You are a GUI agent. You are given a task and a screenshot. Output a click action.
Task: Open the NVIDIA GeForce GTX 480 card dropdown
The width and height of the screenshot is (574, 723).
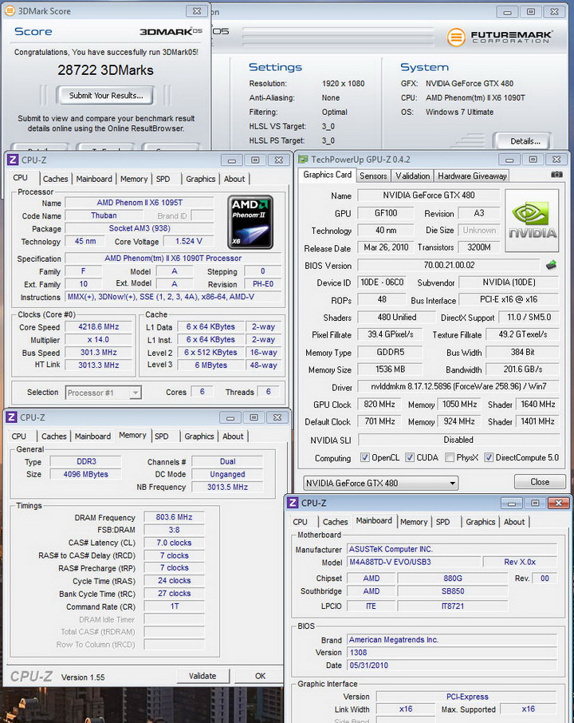(x=380, y=483)
